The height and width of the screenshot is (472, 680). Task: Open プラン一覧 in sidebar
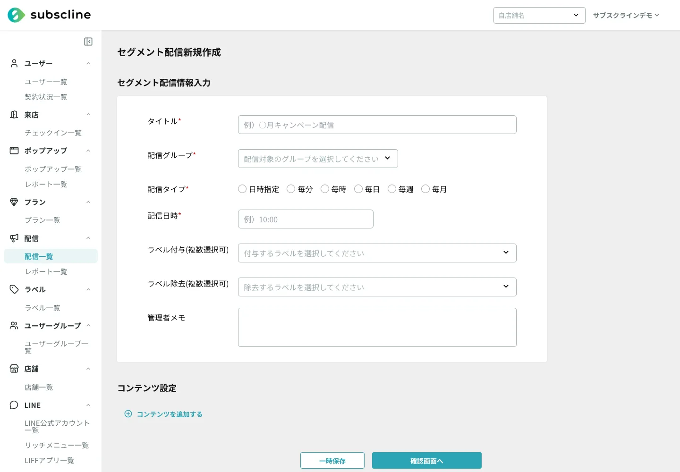[x=42, y=220]
